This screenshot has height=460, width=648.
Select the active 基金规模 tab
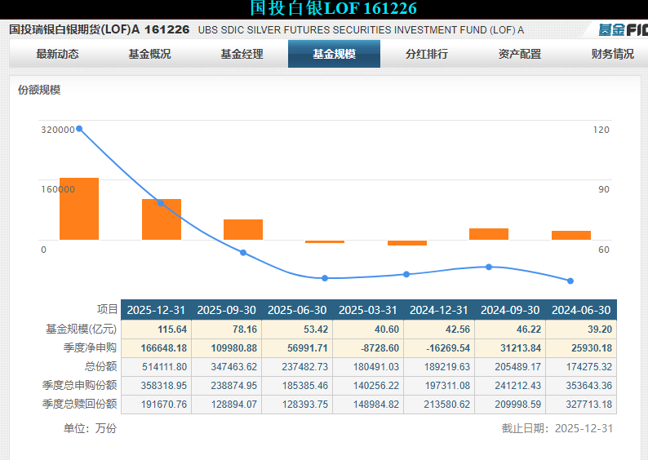tap(334, 54)
